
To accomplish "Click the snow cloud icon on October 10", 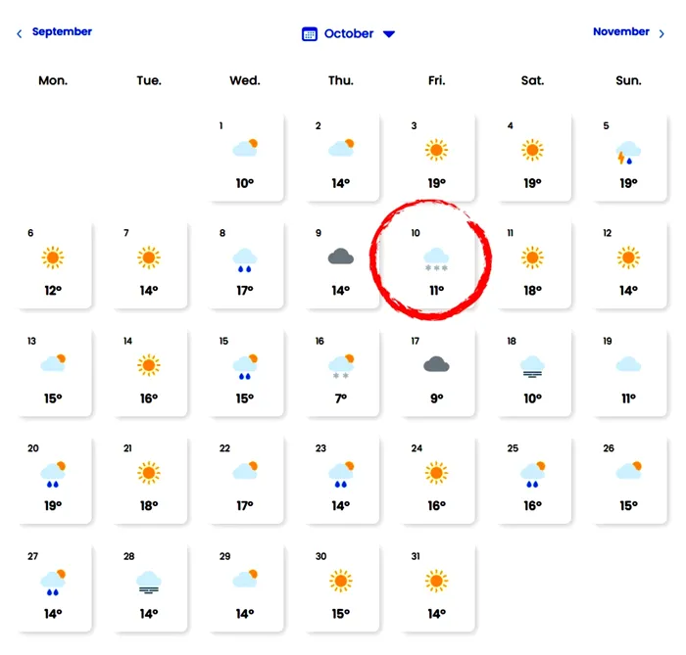I will tap(436, 259).
